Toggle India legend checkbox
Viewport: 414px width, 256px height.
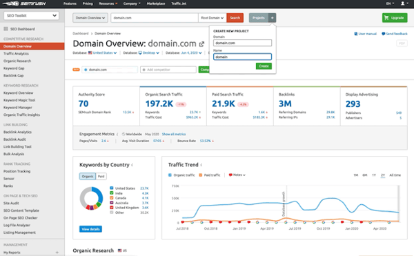point(112,193)
